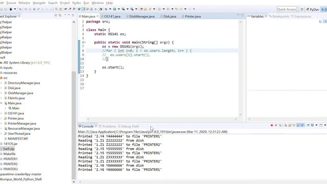Open the Project menu
The width and height of the screenshot is (327, 184).
coord(65,3)
